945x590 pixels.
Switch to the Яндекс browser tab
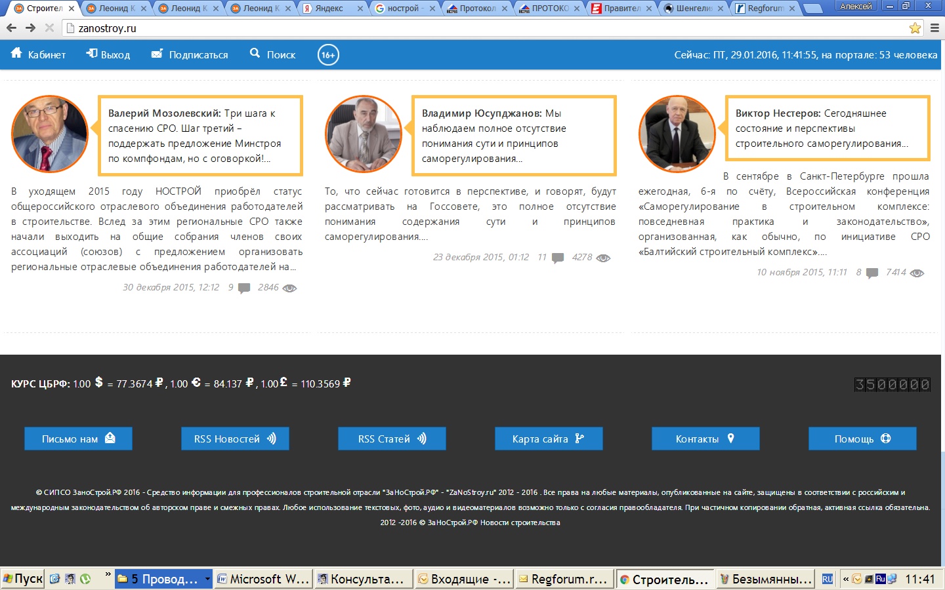329,9
